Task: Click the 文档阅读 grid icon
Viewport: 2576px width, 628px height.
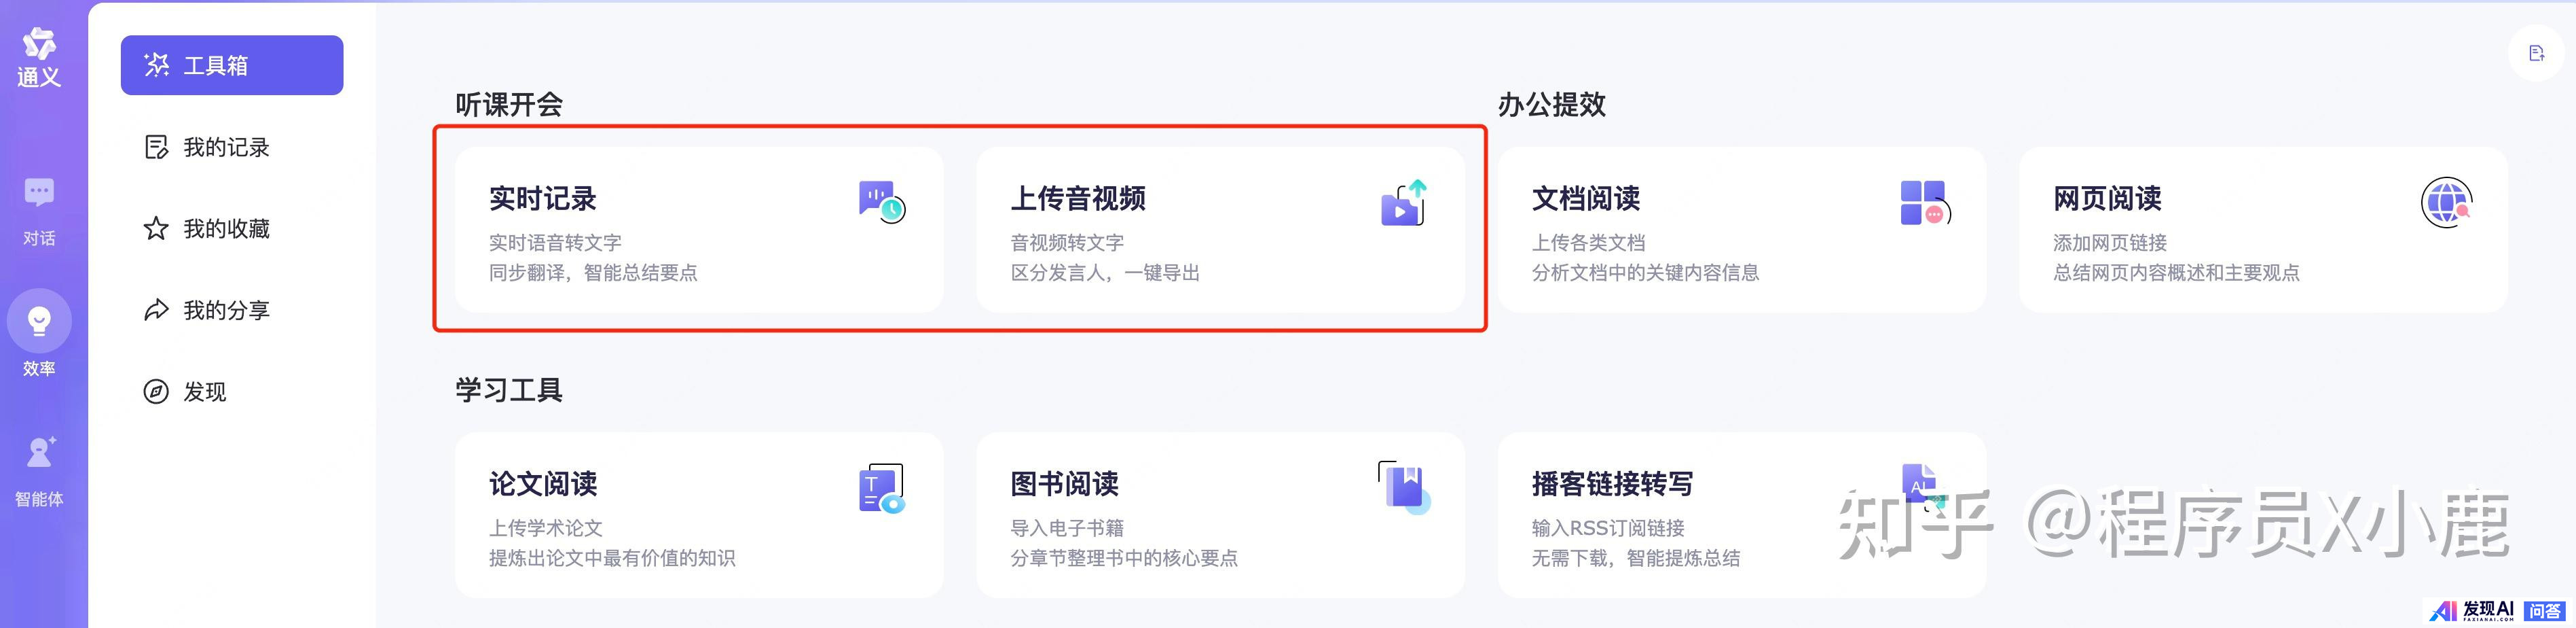Action: [1924, 203]
